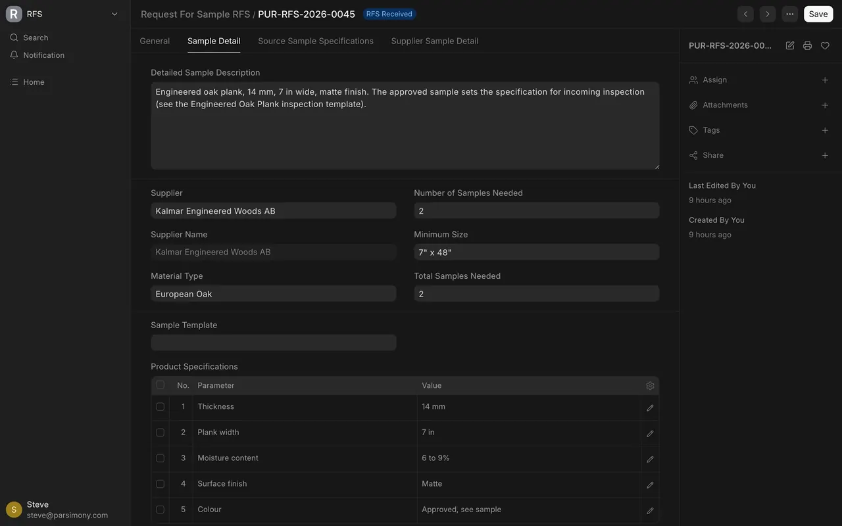This screenshot has width=842, height=526.
Task: Check the Thickness row checkbox
Action: (x=160, y=407)
